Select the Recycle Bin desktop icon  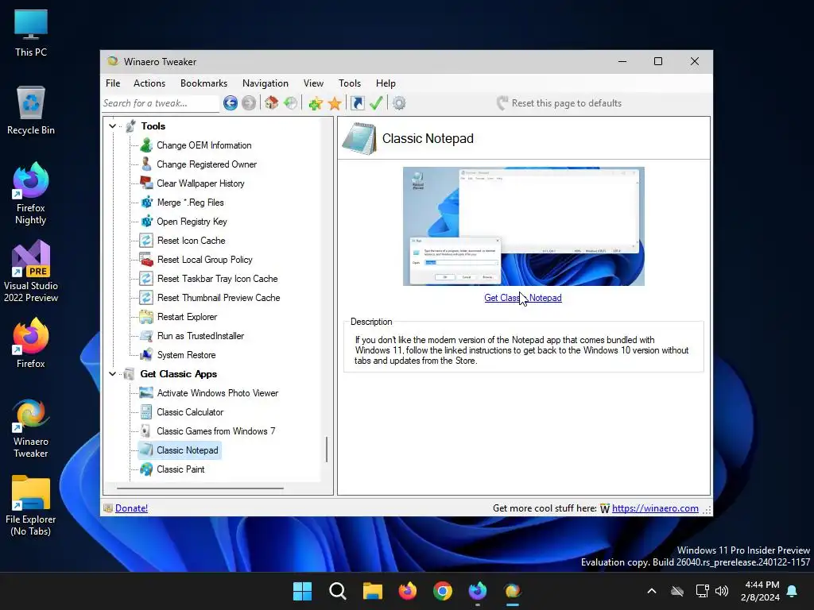pyautogui.click(x=31, y=110)
